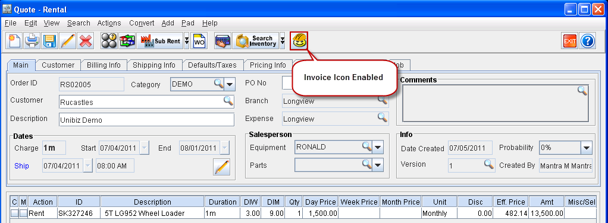The width and height of the screenshot is (608, 223).
Task: Open the Probability dropdown
Action: (x=587, y=147)
